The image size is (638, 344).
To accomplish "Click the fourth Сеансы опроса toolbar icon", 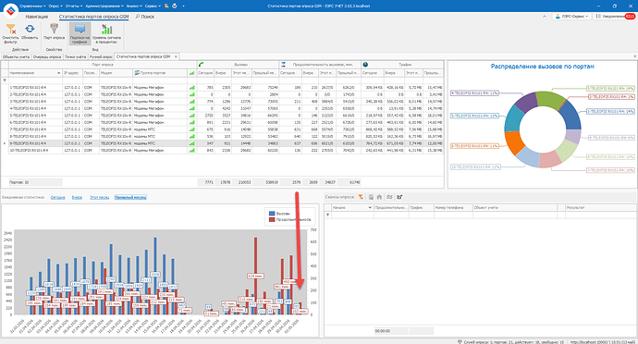I will click(389, 197).
